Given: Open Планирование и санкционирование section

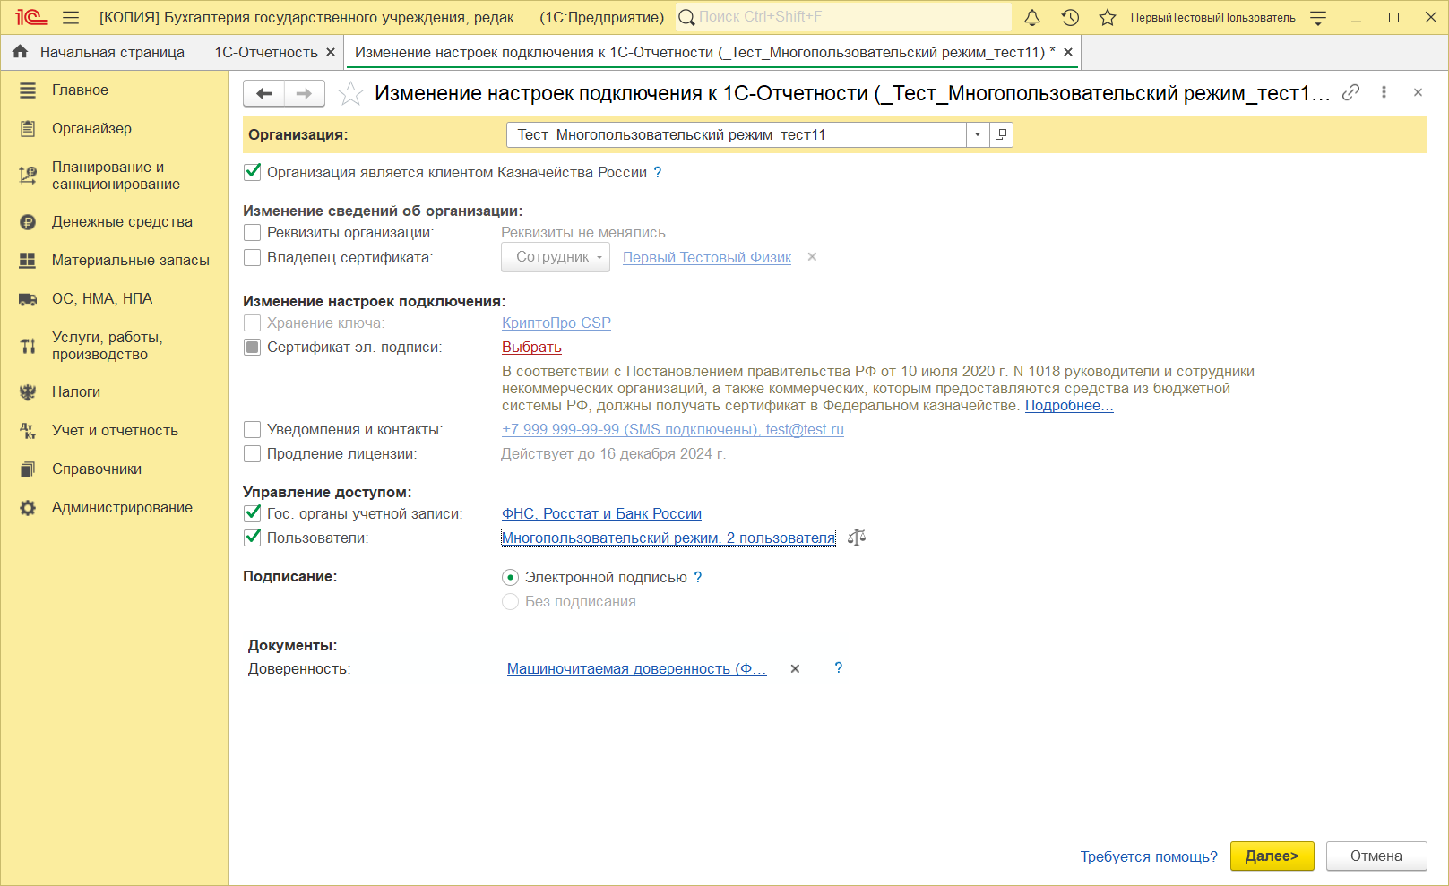Looking at the screenshot, I should pyautogui.click(x=116, y=176).
